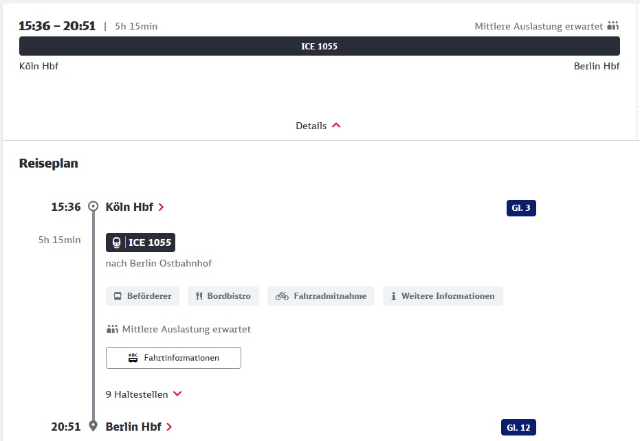Click the 'Mittlere Auslastung erwartet' text at top right
This screenshot has width=640, height=441.
(x=538, y=26)
